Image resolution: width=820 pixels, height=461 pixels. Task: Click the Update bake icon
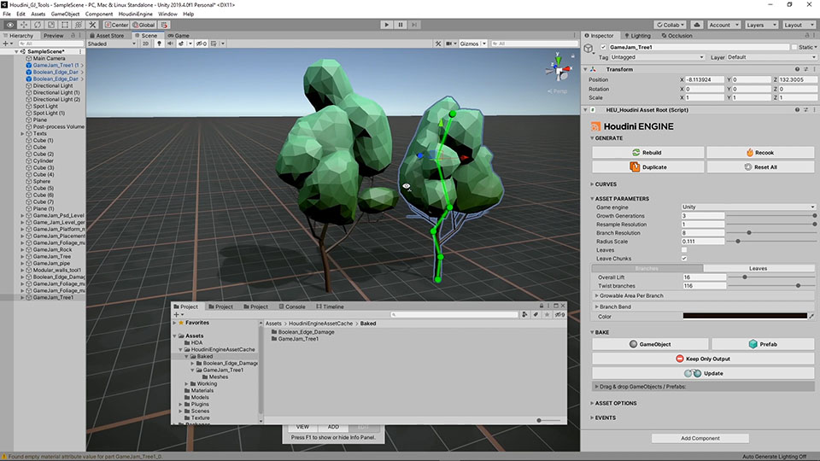point(693,373)
